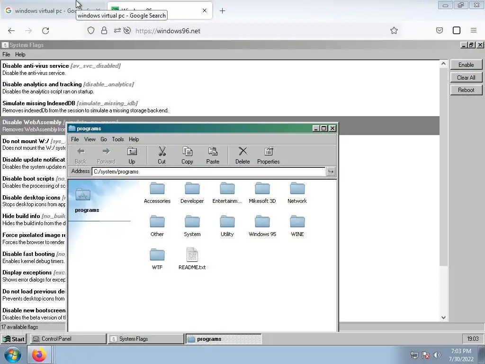Click the Paste toolbar icon
Screen dimensions: 485x364
coord(213,155)
